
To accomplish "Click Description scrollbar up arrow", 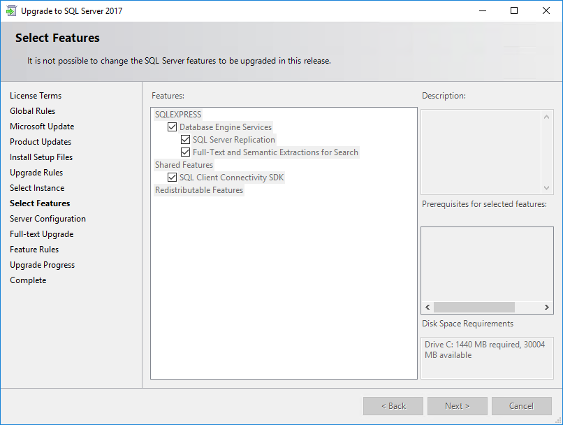I will pyautogui.click(x=546, y=117).
